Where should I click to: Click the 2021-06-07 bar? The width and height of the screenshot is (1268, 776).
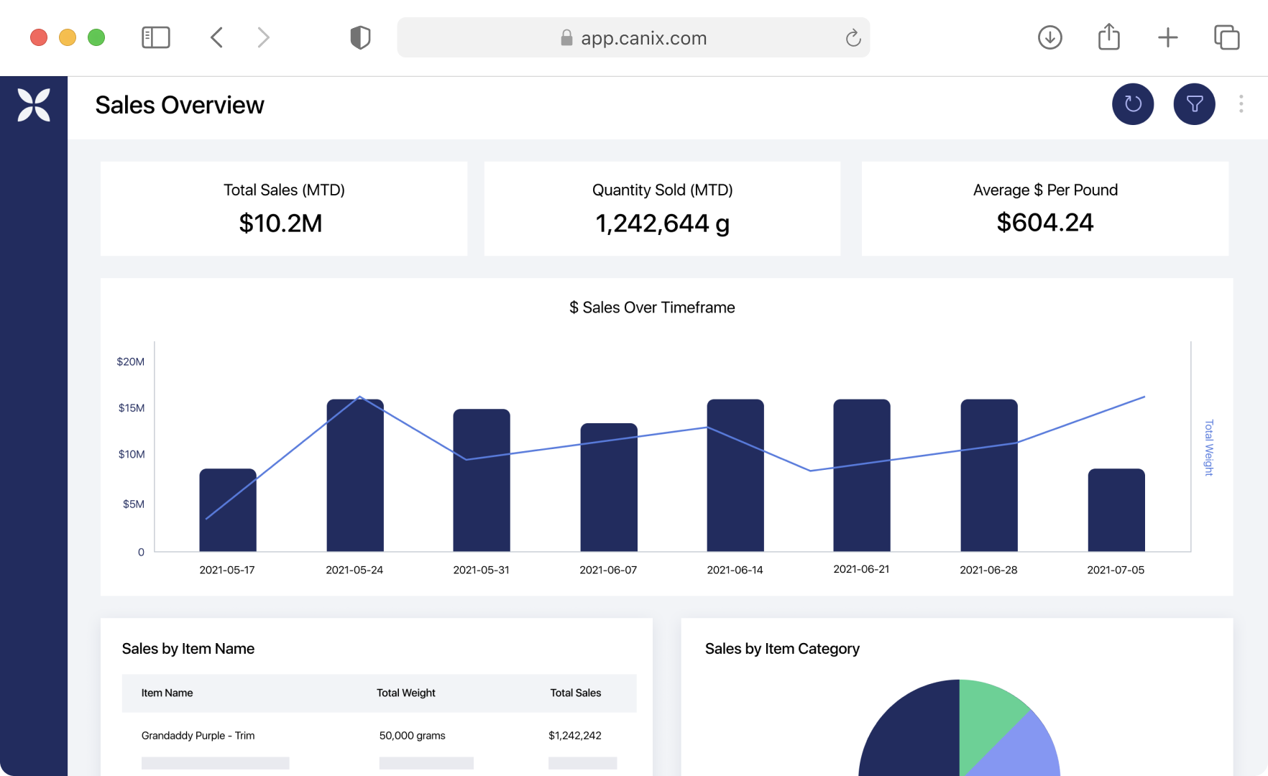coord(609,488)
